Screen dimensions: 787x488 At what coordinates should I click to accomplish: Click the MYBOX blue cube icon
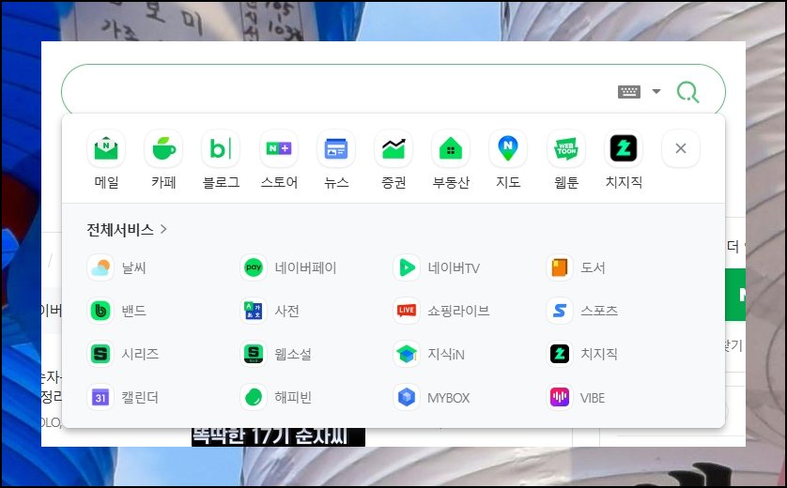pos(407,398)
